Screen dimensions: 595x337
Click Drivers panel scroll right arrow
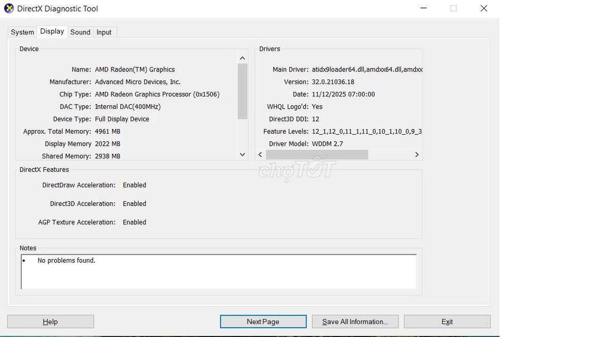(x=417, y=155)
